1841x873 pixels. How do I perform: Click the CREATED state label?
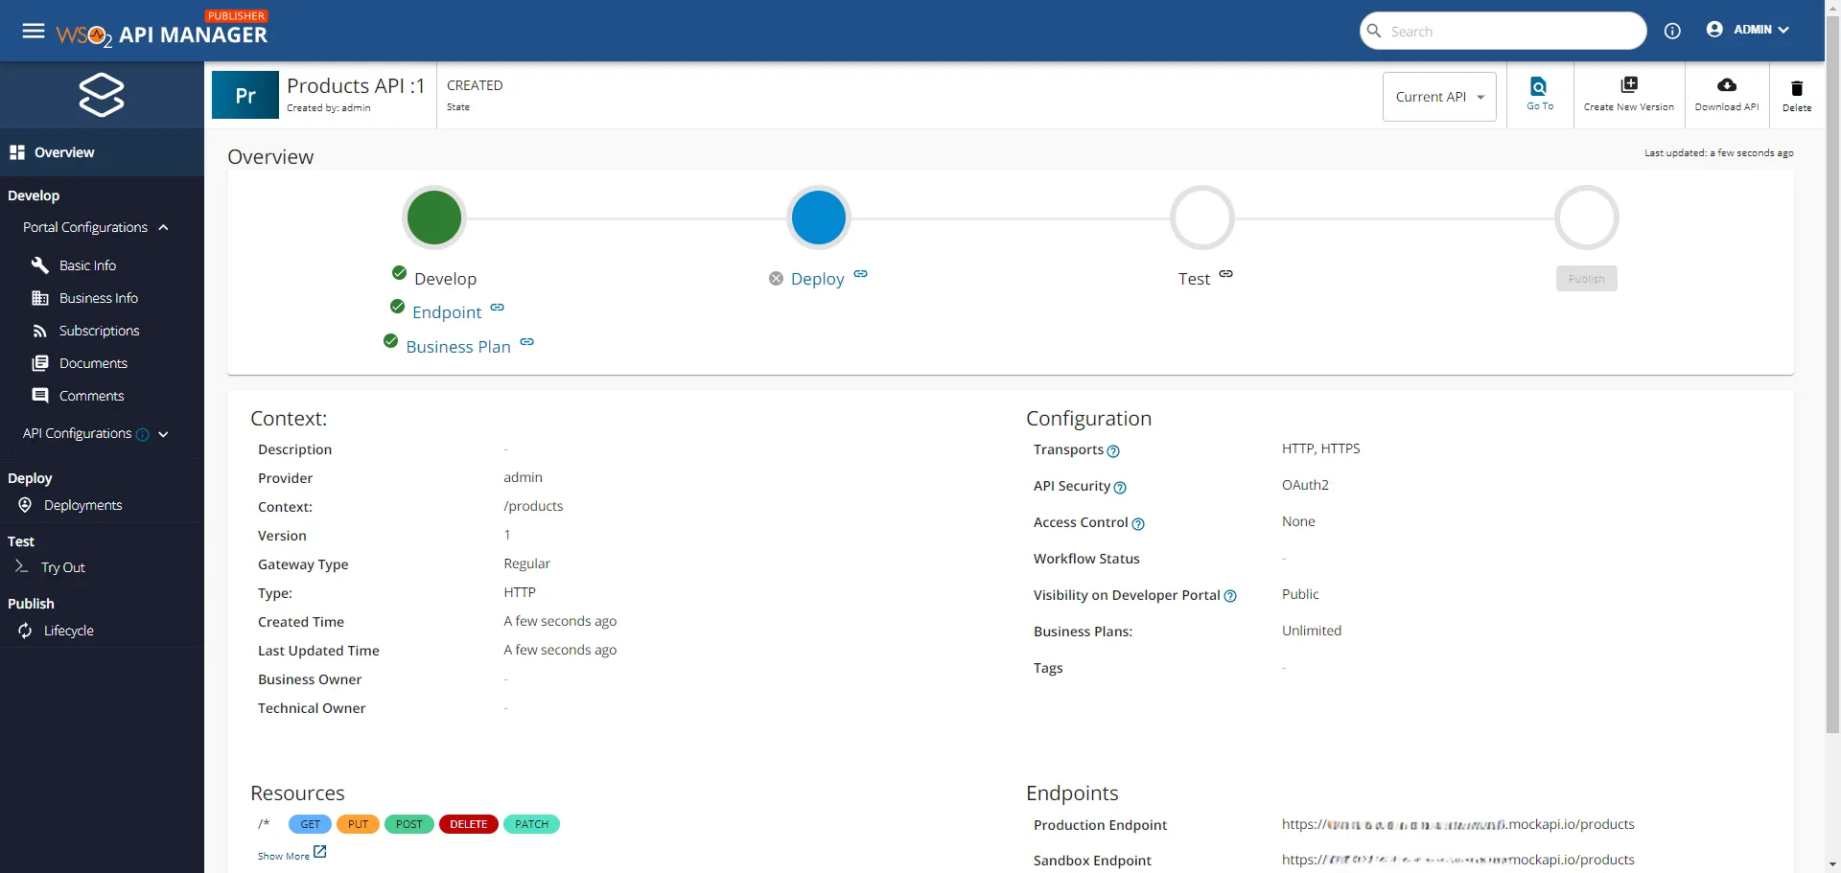[475, 85]
